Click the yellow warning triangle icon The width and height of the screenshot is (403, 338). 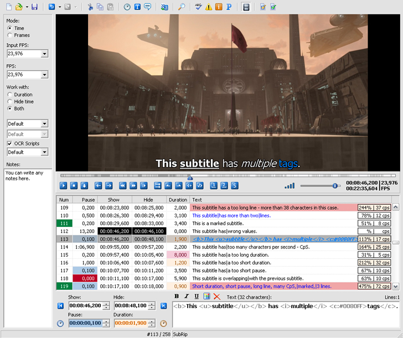(x=209, y=7)
